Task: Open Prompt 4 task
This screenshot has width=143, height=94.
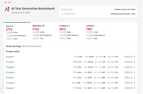Action: pyautogui.click(x=10, y=73)
